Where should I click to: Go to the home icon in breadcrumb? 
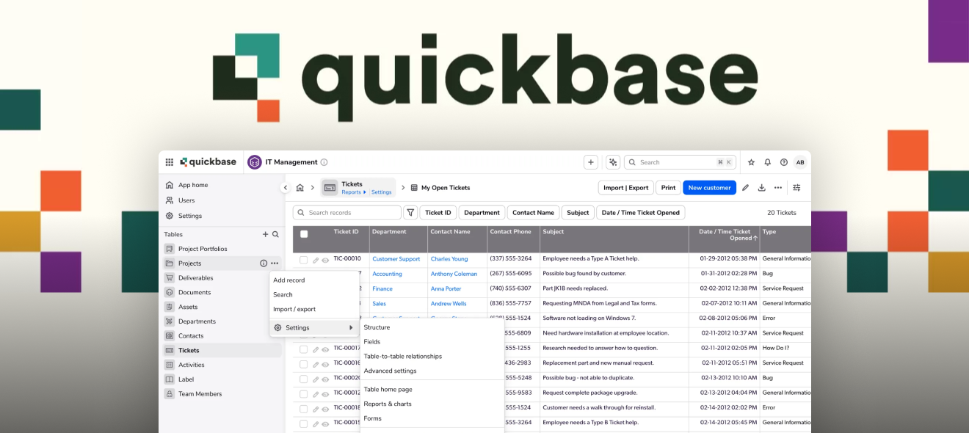[x=300, y=188]
